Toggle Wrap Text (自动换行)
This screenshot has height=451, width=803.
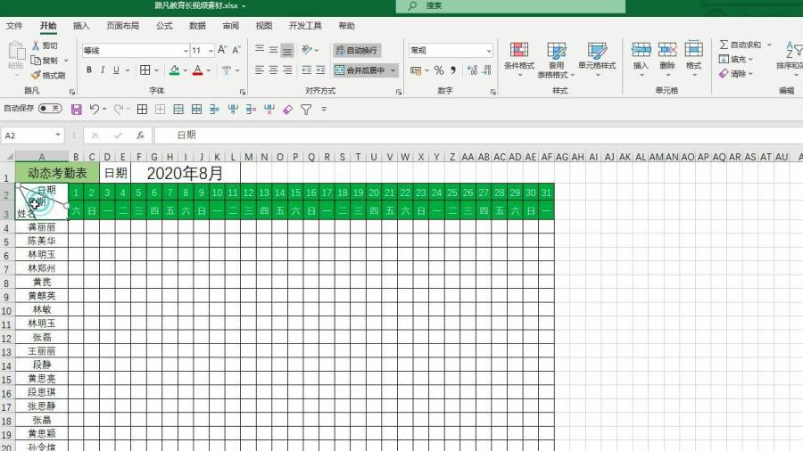[x=356, y=50]
